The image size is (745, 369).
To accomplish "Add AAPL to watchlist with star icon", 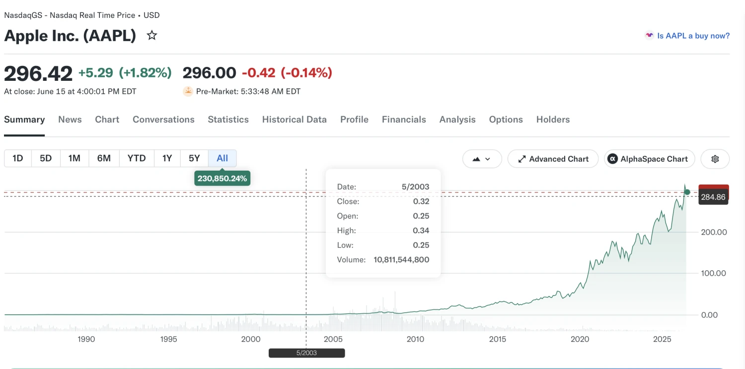I will 152,36.
